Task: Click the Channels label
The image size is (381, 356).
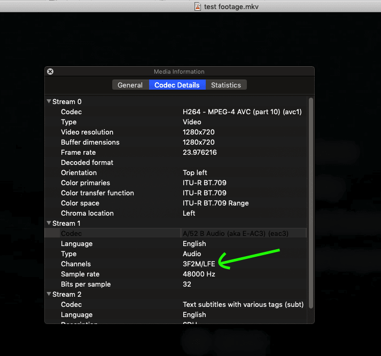Action: click(x=76, y=264)
